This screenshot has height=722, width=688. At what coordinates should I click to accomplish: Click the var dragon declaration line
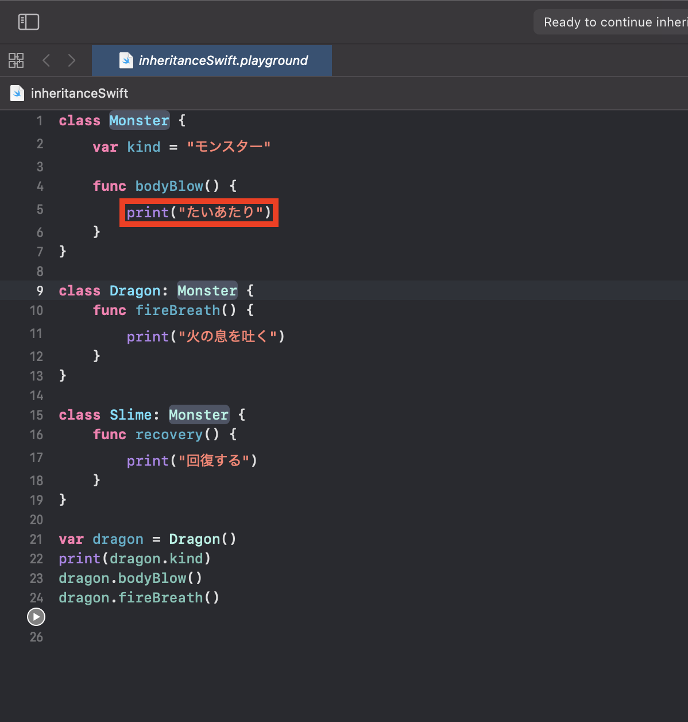click(x=148, y=539)
